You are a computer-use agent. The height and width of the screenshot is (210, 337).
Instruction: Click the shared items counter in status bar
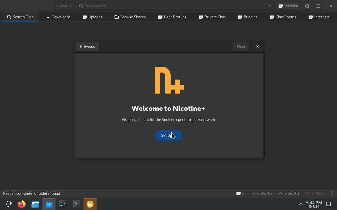(241, 193)
